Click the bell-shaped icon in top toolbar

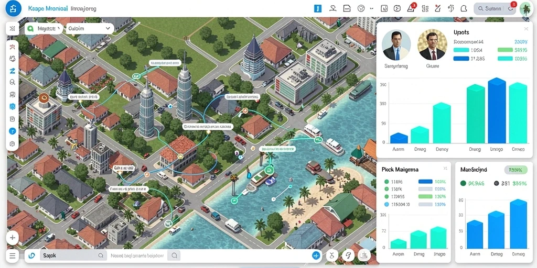click(x=464, y=8)
